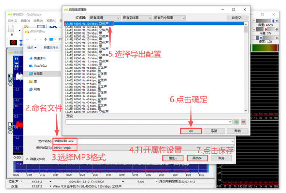Select the upper channel round radio button

[11, 84]
